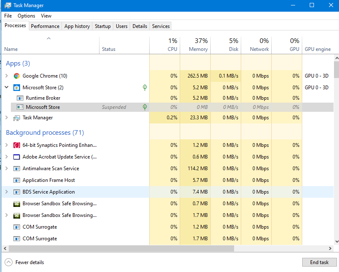
Task: Expand Adobe Acrobat Update Service row
Action: point(7,156)
